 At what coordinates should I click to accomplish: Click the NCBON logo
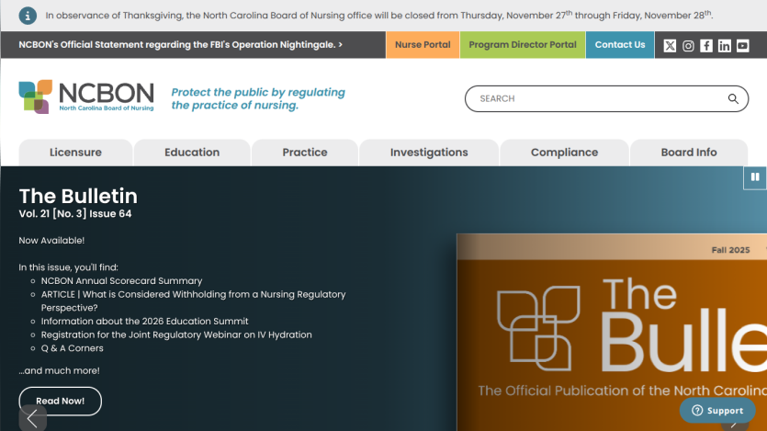pyautogui.click(x=86, y=96)
